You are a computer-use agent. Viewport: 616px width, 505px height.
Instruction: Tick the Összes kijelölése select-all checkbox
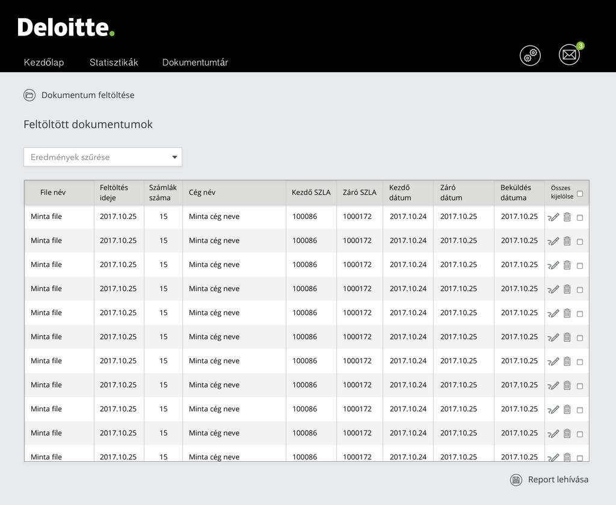click(x=580, y=194)
